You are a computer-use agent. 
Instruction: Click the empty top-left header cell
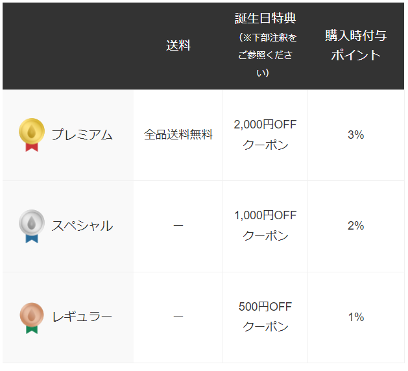(68, 46)
